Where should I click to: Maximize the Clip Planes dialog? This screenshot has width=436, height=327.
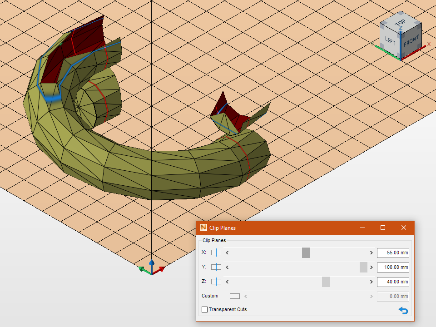point(383,228)
